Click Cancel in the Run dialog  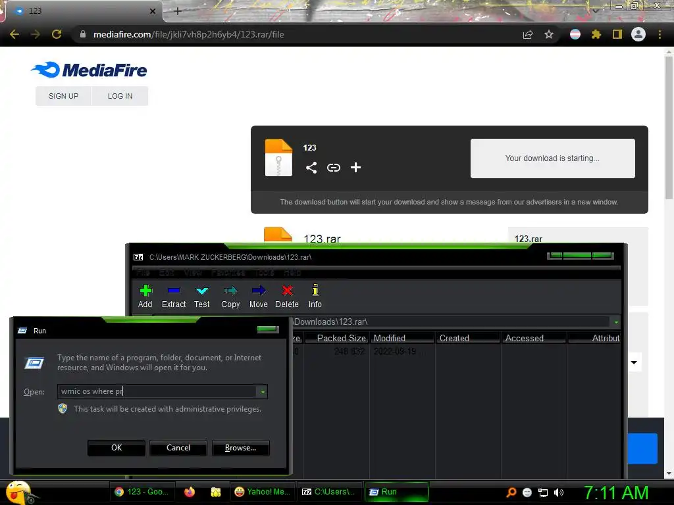pos(178,447)
